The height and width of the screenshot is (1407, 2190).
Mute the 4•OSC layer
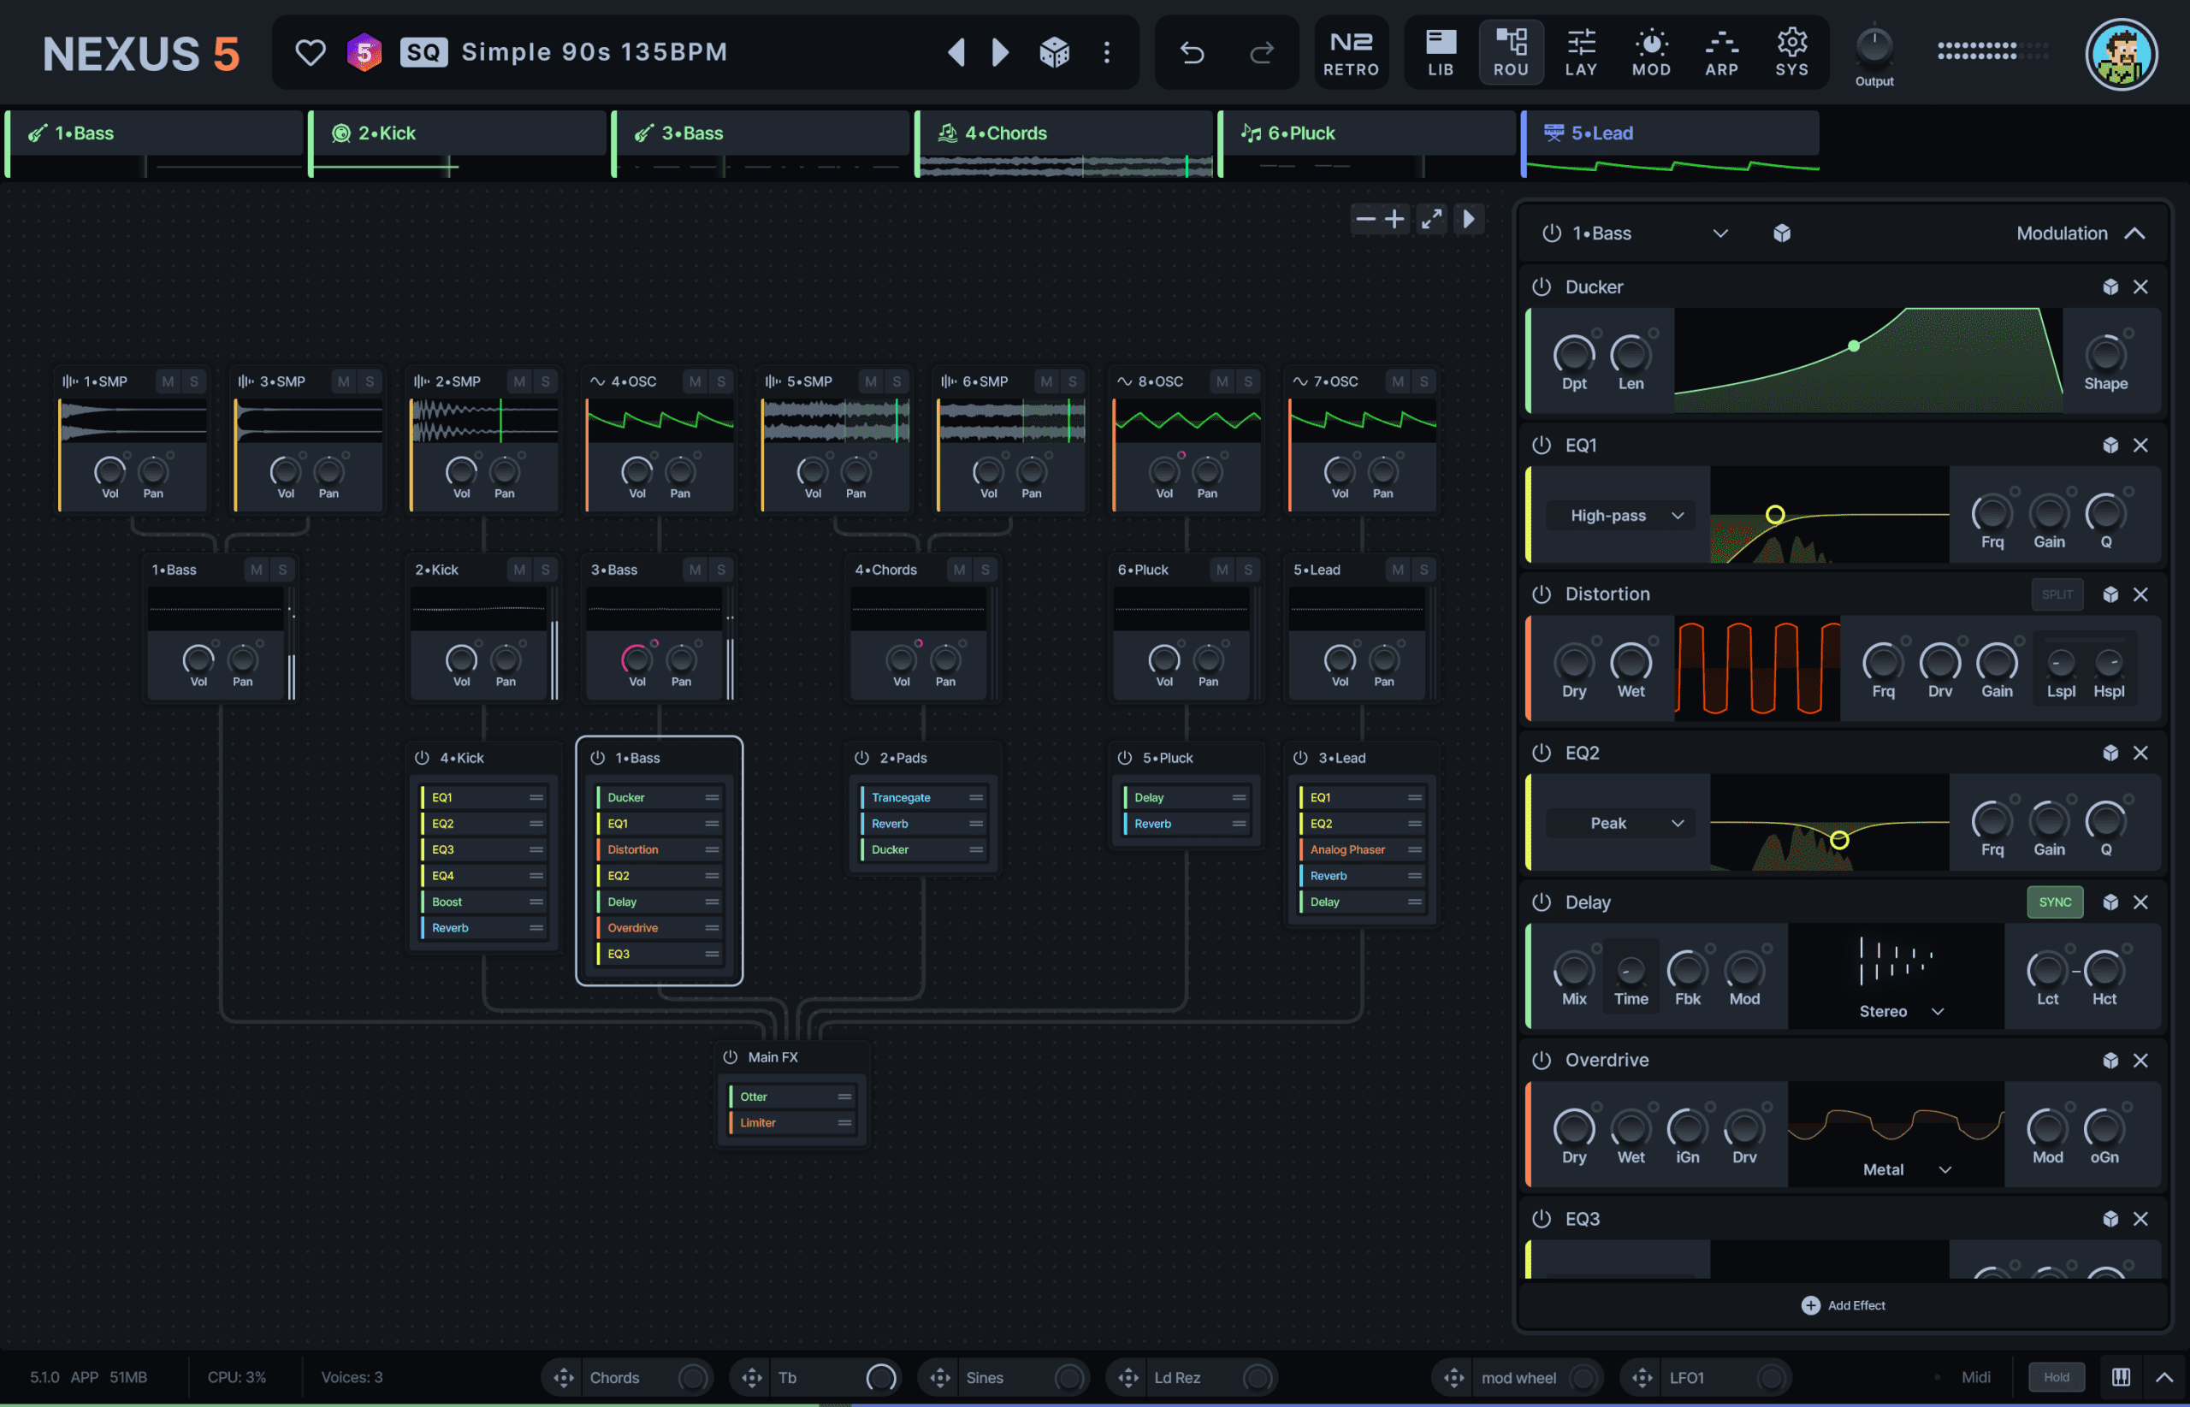695,381
